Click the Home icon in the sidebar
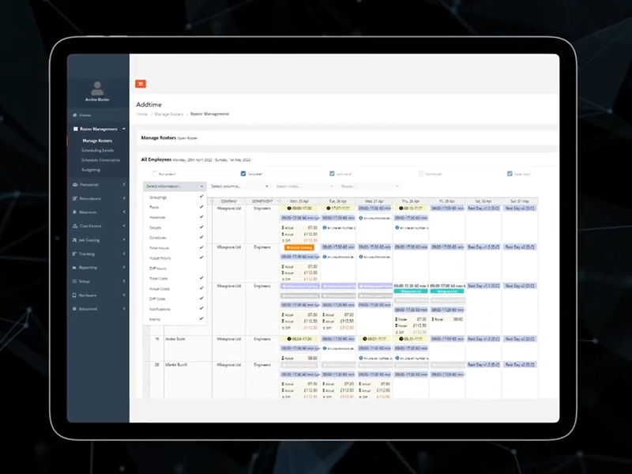The width and height of the screenshot is (632, 474). (x=74, y=115)
